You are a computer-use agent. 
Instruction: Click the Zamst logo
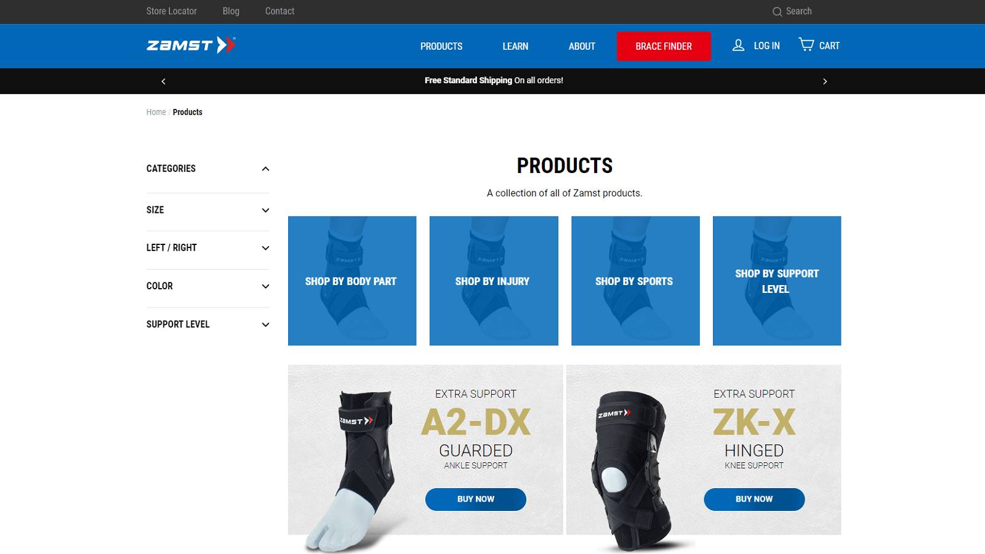(x=191, y=45)
